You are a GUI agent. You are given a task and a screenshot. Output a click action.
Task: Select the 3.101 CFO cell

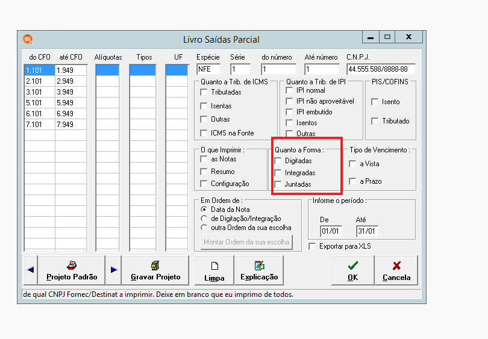(x=40, y=92)
